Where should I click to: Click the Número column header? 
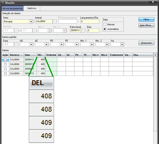pos(17,55)
